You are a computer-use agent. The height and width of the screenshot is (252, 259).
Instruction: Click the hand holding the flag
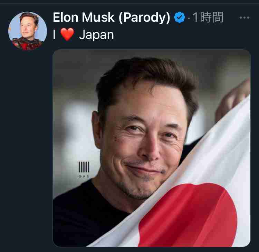[232, 100]
